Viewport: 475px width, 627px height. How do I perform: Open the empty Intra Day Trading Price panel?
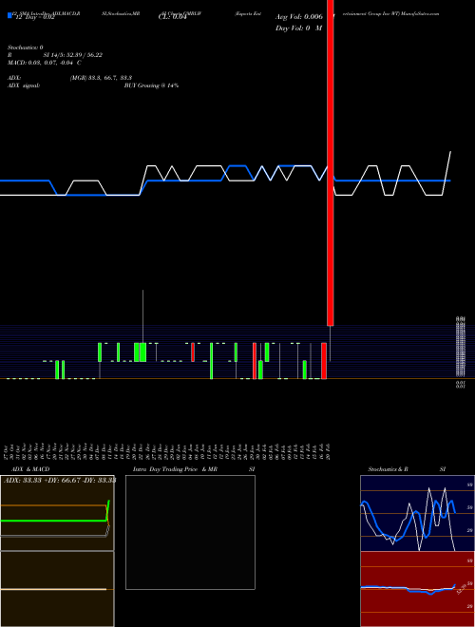(190, 532)
